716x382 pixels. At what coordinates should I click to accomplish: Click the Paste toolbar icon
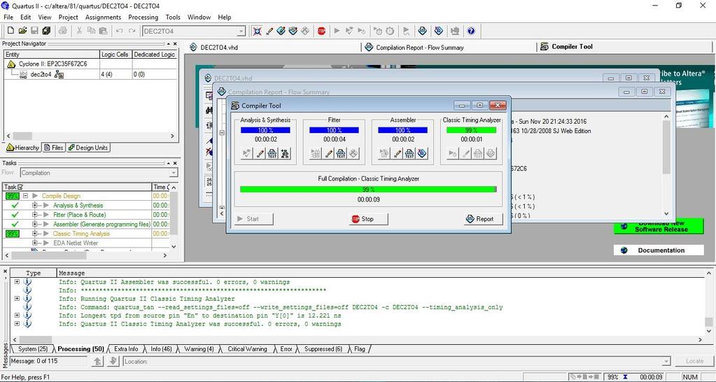[x=103, y=31]
